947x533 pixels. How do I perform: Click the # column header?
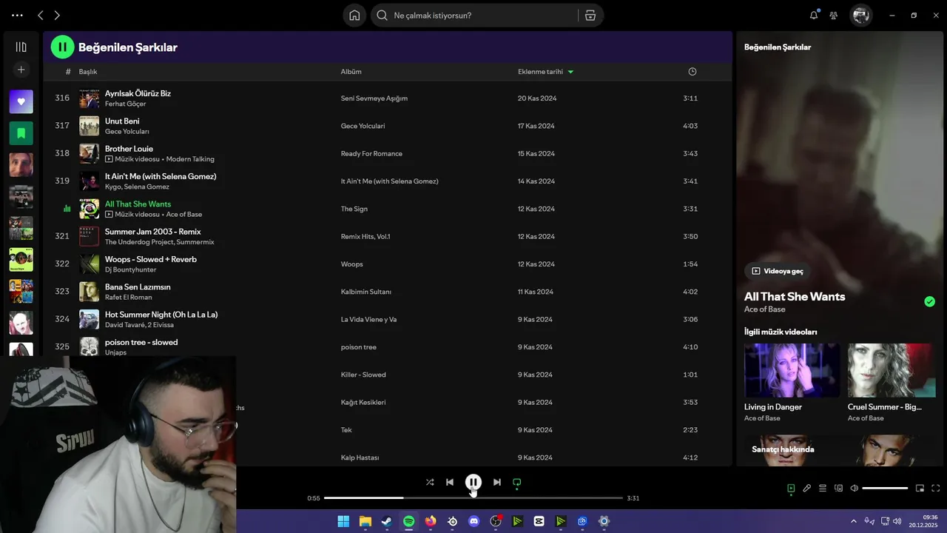(68, 72)
